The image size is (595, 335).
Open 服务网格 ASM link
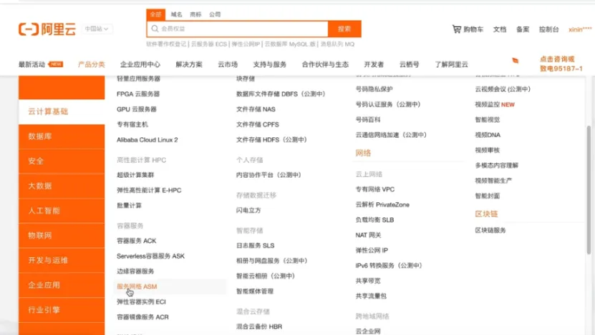coord(137,286)
